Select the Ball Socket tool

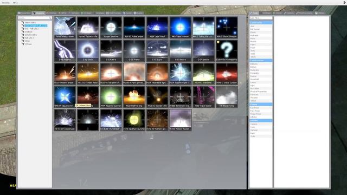261,29
